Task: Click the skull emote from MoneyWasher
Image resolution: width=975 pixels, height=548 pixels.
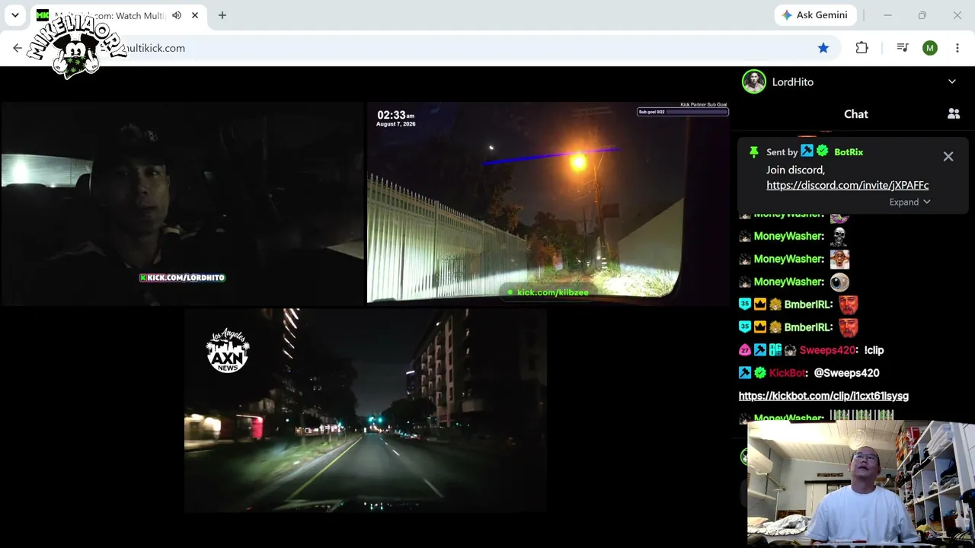Action: click(839, 236)
